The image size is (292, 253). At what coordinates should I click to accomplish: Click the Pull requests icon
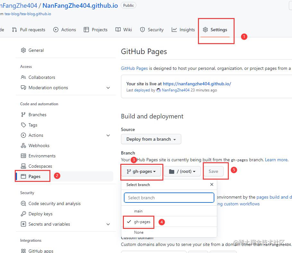coord(14,30)
